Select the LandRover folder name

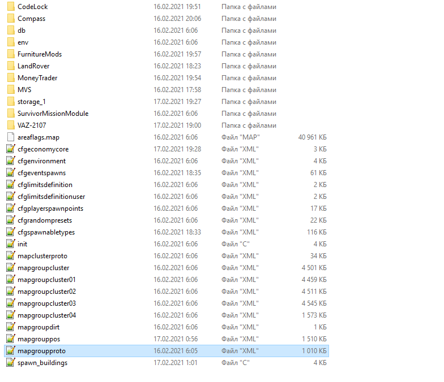tap(33, 66)
